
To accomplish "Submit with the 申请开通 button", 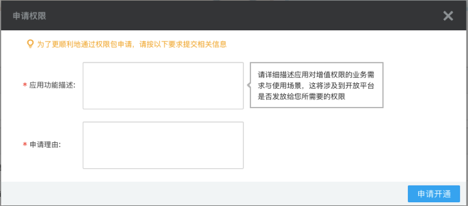I will tap(434, 194).
